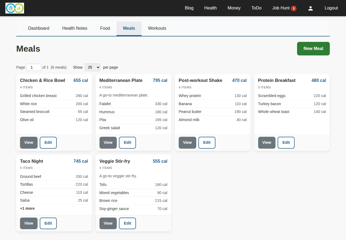Screen dimensions: 346x240
Task: Click the 555 cal total
Action: [160, 161]
